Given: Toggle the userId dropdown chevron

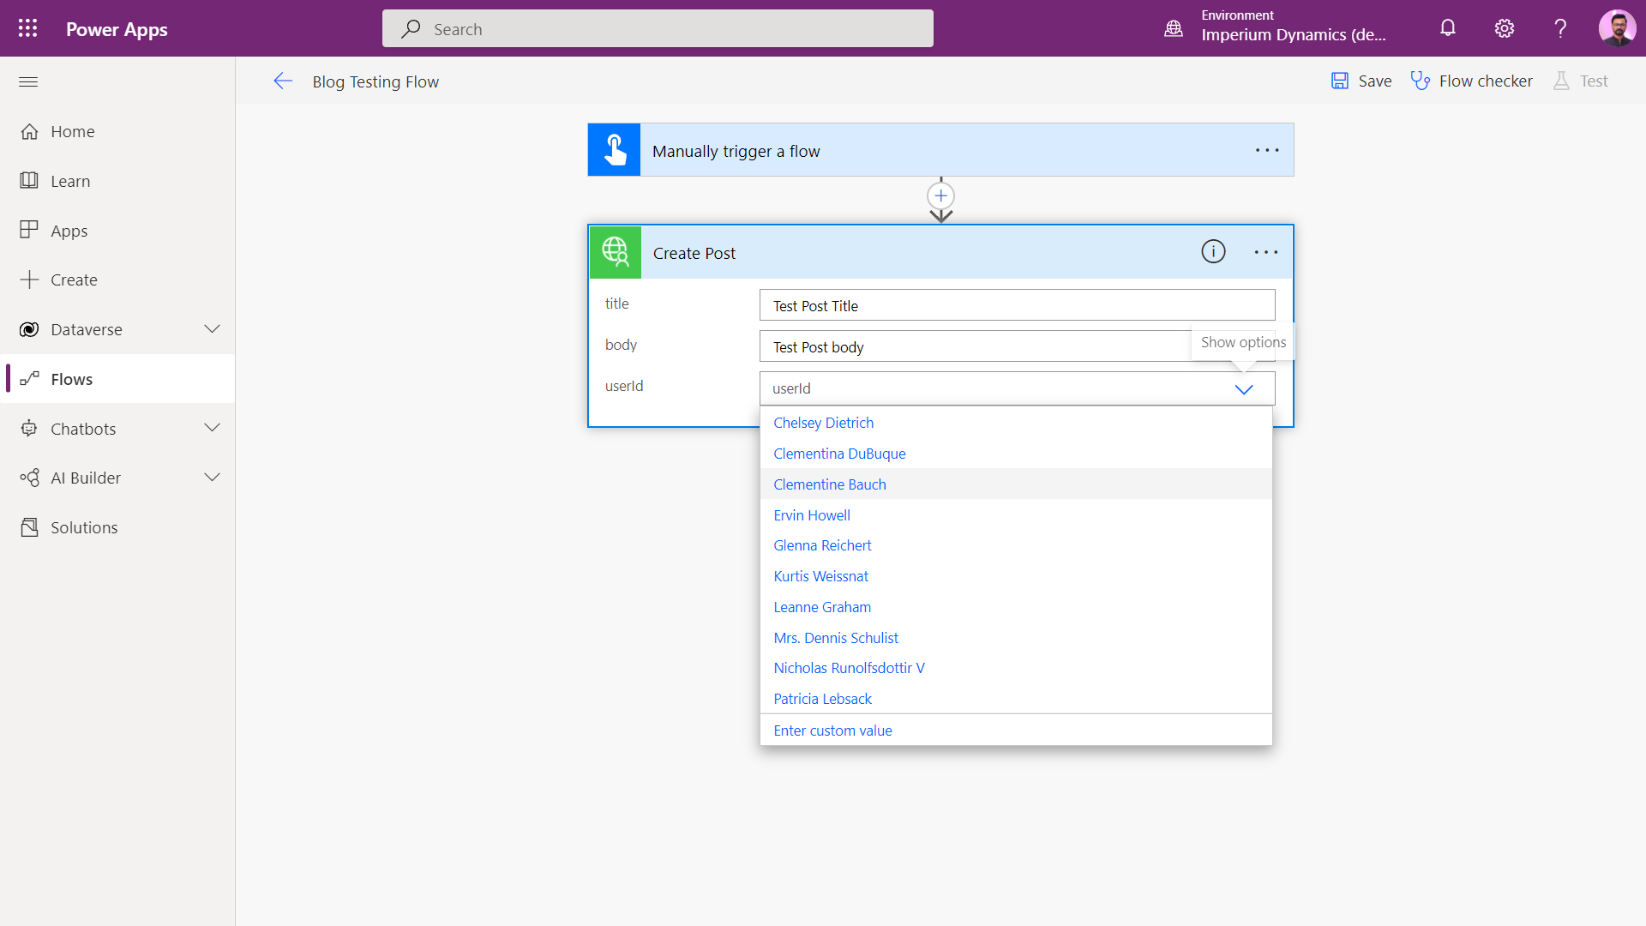Looking at the screenshot, I should tap(1243, 388).
